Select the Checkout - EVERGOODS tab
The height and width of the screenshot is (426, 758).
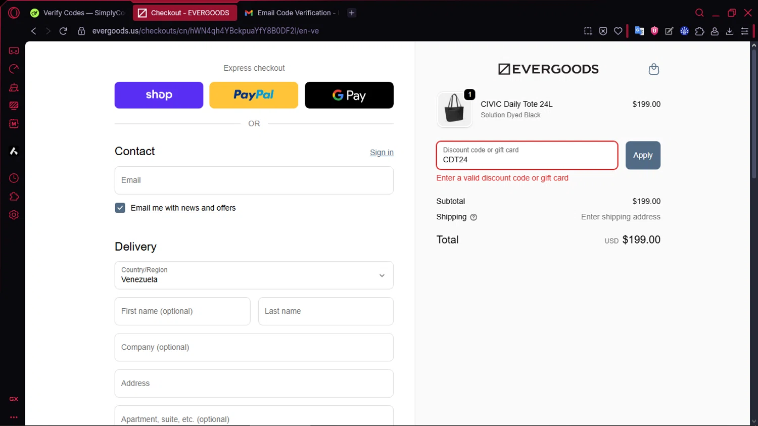[x=184, y=13]
